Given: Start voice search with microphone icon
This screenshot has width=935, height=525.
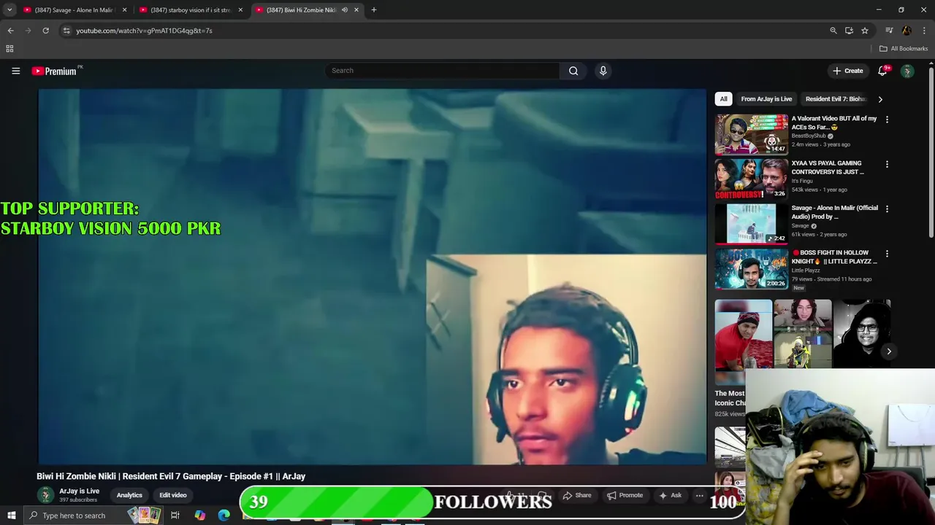Looking at the screenshot, I should pyautogui.click(x=603, y=71).
